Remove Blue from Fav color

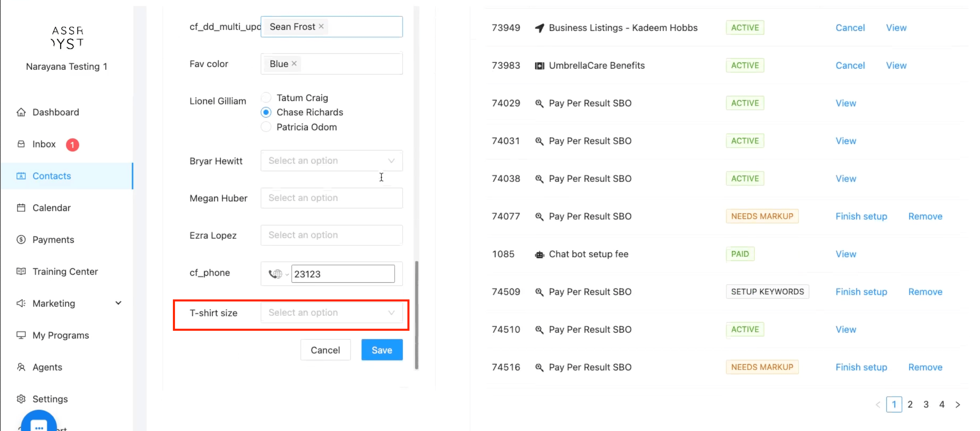[294, 63]
